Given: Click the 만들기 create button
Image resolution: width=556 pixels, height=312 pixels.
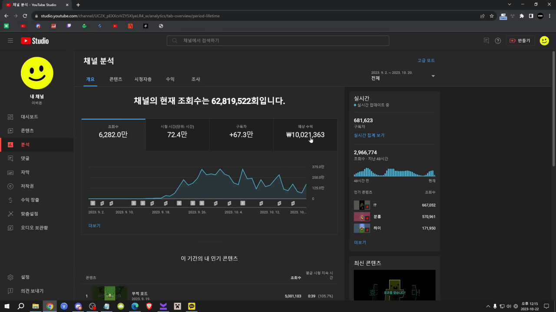Looking at the screenshot, I should coord(520,40).
